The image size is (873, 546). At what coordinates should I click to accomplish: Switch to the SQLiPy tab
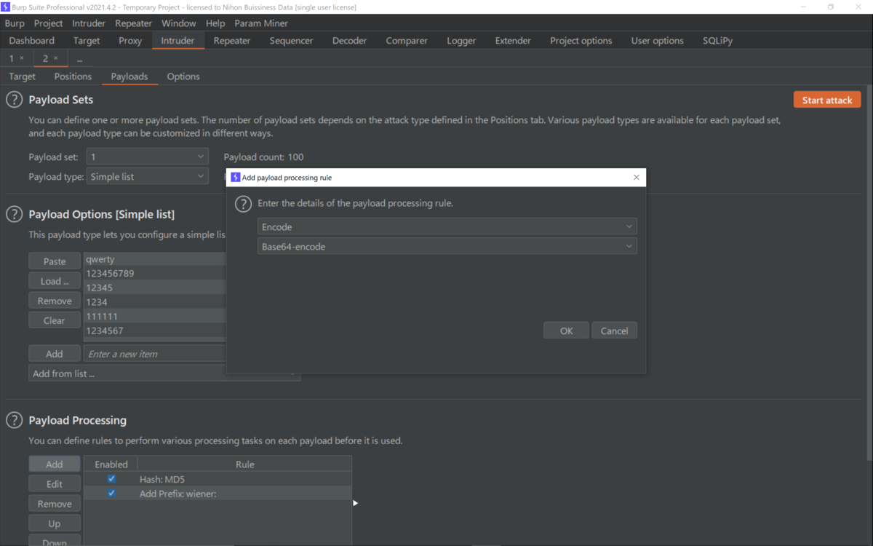point(717,41)
